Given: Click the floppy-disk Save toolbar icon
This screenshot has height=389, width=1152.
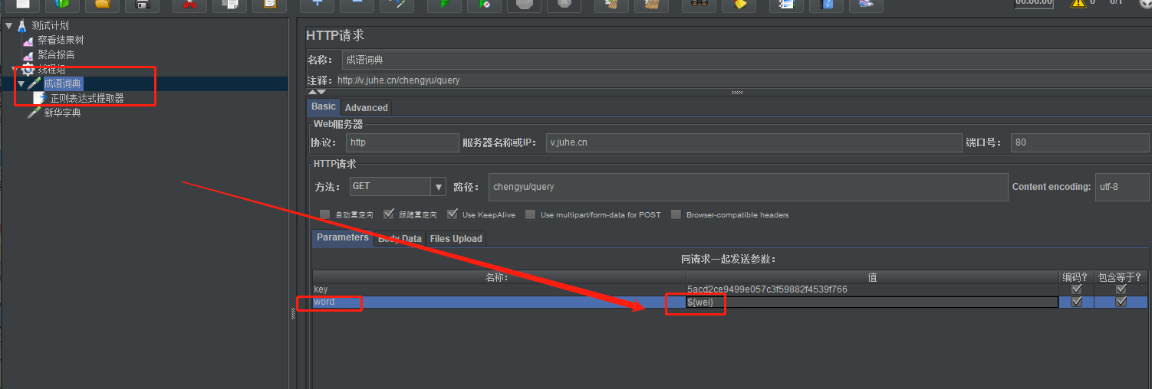Looking at the screenshot, I should (143, 4).
